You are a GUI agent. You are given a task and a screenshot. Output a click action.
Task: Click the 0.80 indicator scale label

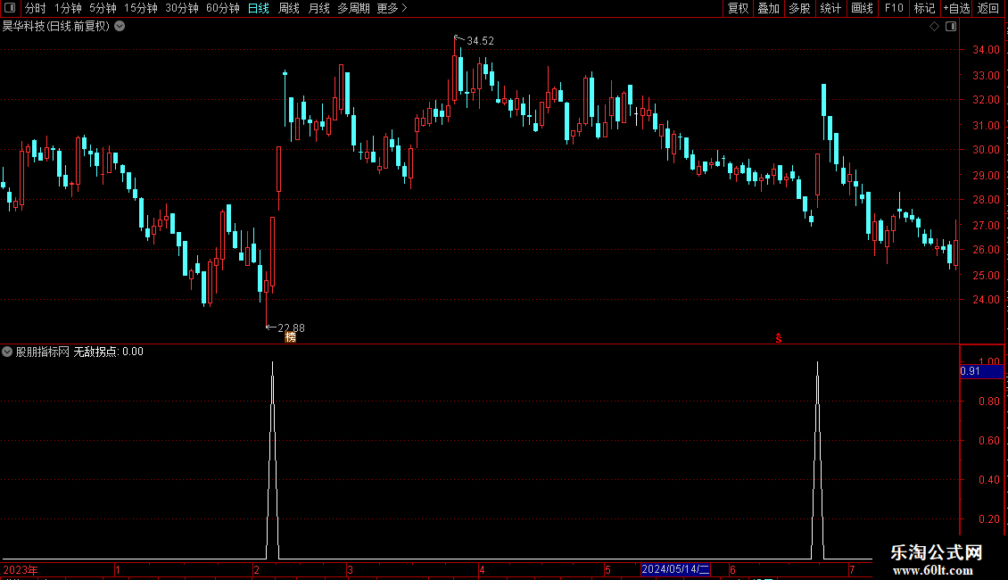[988, 402]
